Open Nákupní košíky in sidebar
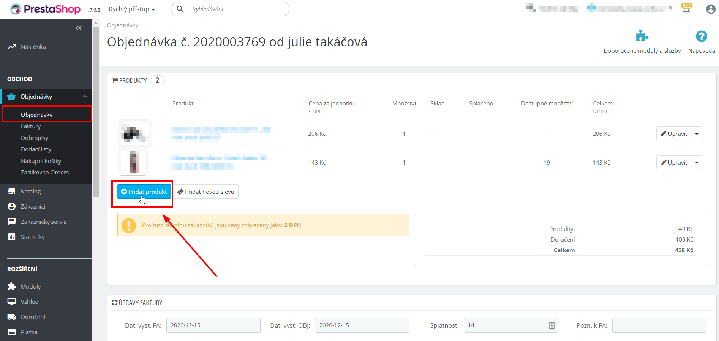Viewport: 719px width, 341px height. (x=41, y=161)
